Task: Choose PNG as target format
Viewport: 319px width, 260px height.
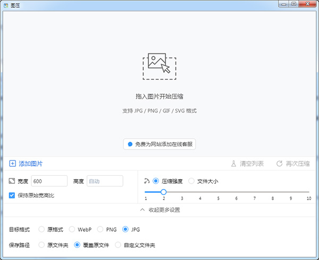Action: (99, 230)
